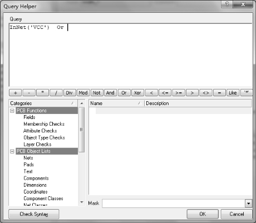256x223 pixels.
Task: Select Dimensions in the categories tree
Action: (35, 185)
